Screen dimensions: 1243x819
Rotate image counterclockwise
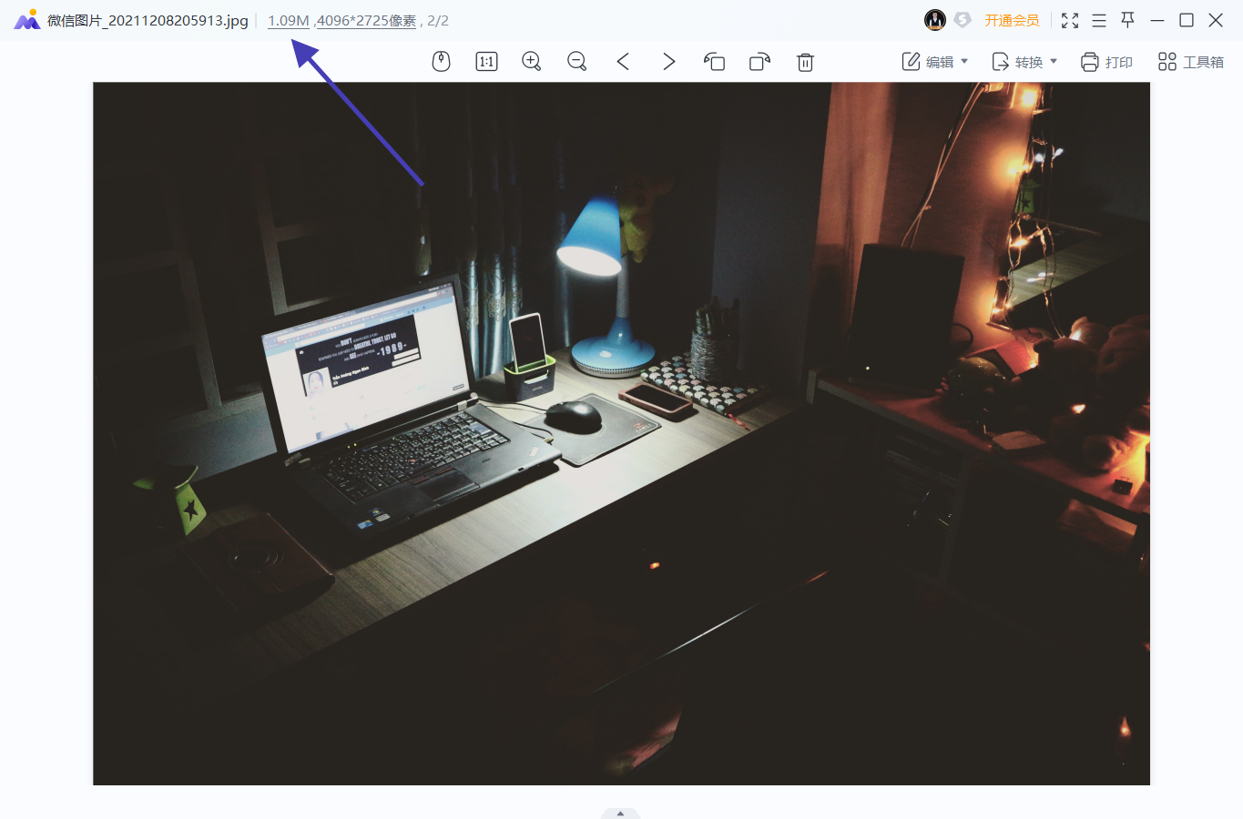[714, 62]
